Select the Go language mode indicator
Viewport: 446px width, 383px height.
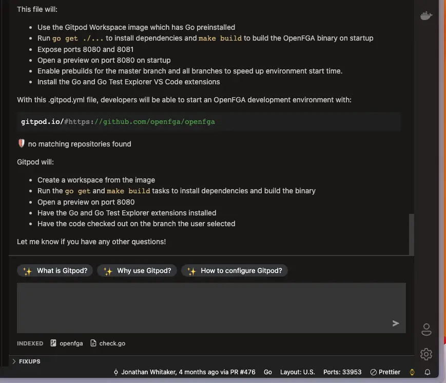[x=268, y=372]
